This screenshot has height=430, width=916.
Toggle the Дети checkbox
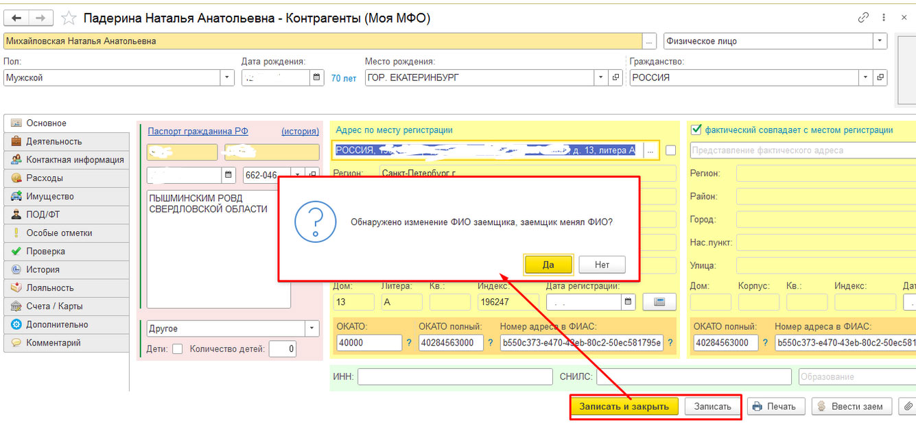tap(177, 349)
